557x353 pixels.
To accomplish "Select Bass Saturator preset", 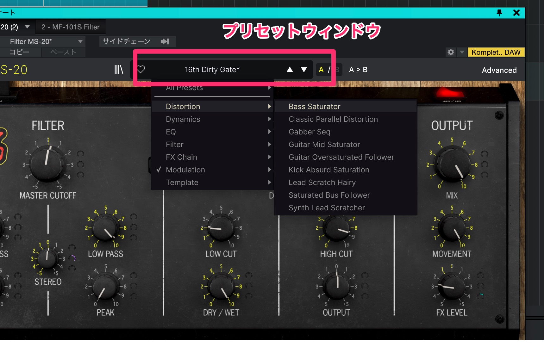I will click(x=314, y=107).
